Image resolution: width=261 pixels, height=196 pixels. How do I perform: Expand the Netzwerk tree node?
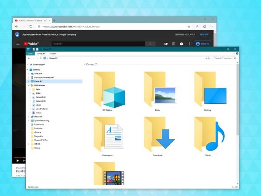(x=29, y=117)
